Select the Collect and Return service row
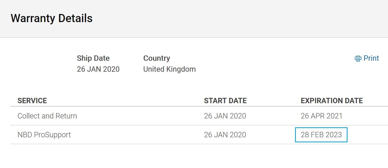Viewport: 388px width, 168px height. 199,116
